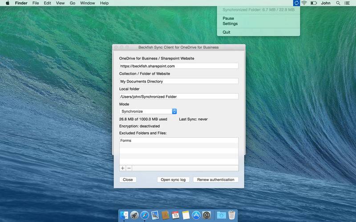
Task: Open Notification Center list icon
Action: pyautogui.click(x=347, y=3)
